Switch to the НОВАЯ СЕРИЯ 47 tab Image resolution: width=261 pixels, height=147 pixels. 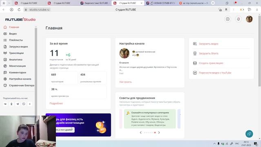pyautogui.click(x=161, y=3)
